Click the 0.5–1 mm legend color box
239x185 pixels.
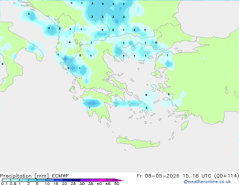pos(15,180)
